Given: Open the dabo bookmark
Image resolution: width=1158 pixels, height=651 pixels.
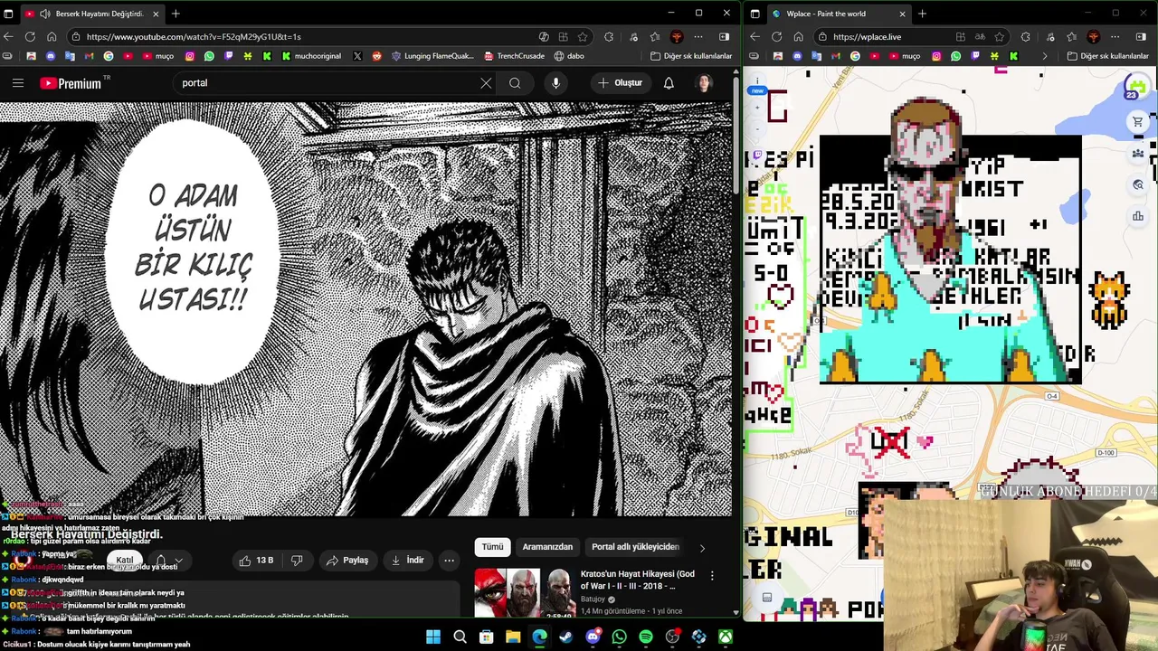Looking at the screenshot, I should click(x=569, y=56).
